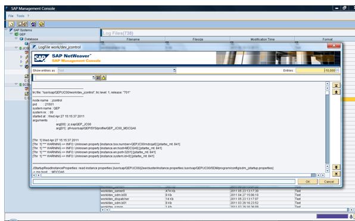Click the blue circular toolbar icon
The height and width of the screenshot is (221, 355).
tap(33, 24)
